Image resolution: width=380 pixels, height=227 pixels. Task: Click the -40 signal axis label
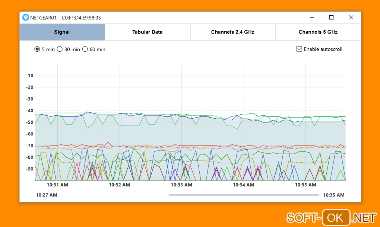coord(29,111)
